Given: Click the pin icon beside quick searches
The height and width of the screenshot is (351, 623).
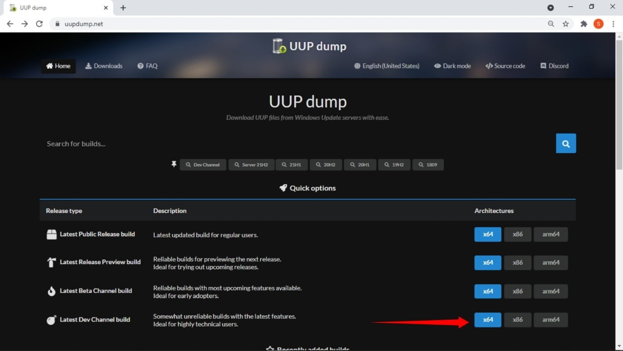Looking at the screenshot, I should tap(174, 164).
